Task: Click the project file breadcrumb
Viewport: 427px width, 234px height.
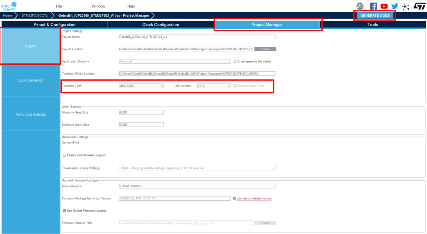Action: (104, 15)
